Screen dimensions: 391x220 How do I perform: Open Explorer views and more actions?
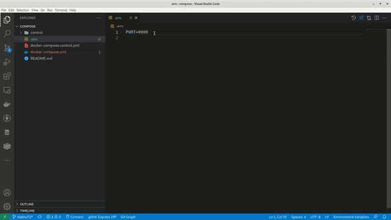click(x=98, y=18)
